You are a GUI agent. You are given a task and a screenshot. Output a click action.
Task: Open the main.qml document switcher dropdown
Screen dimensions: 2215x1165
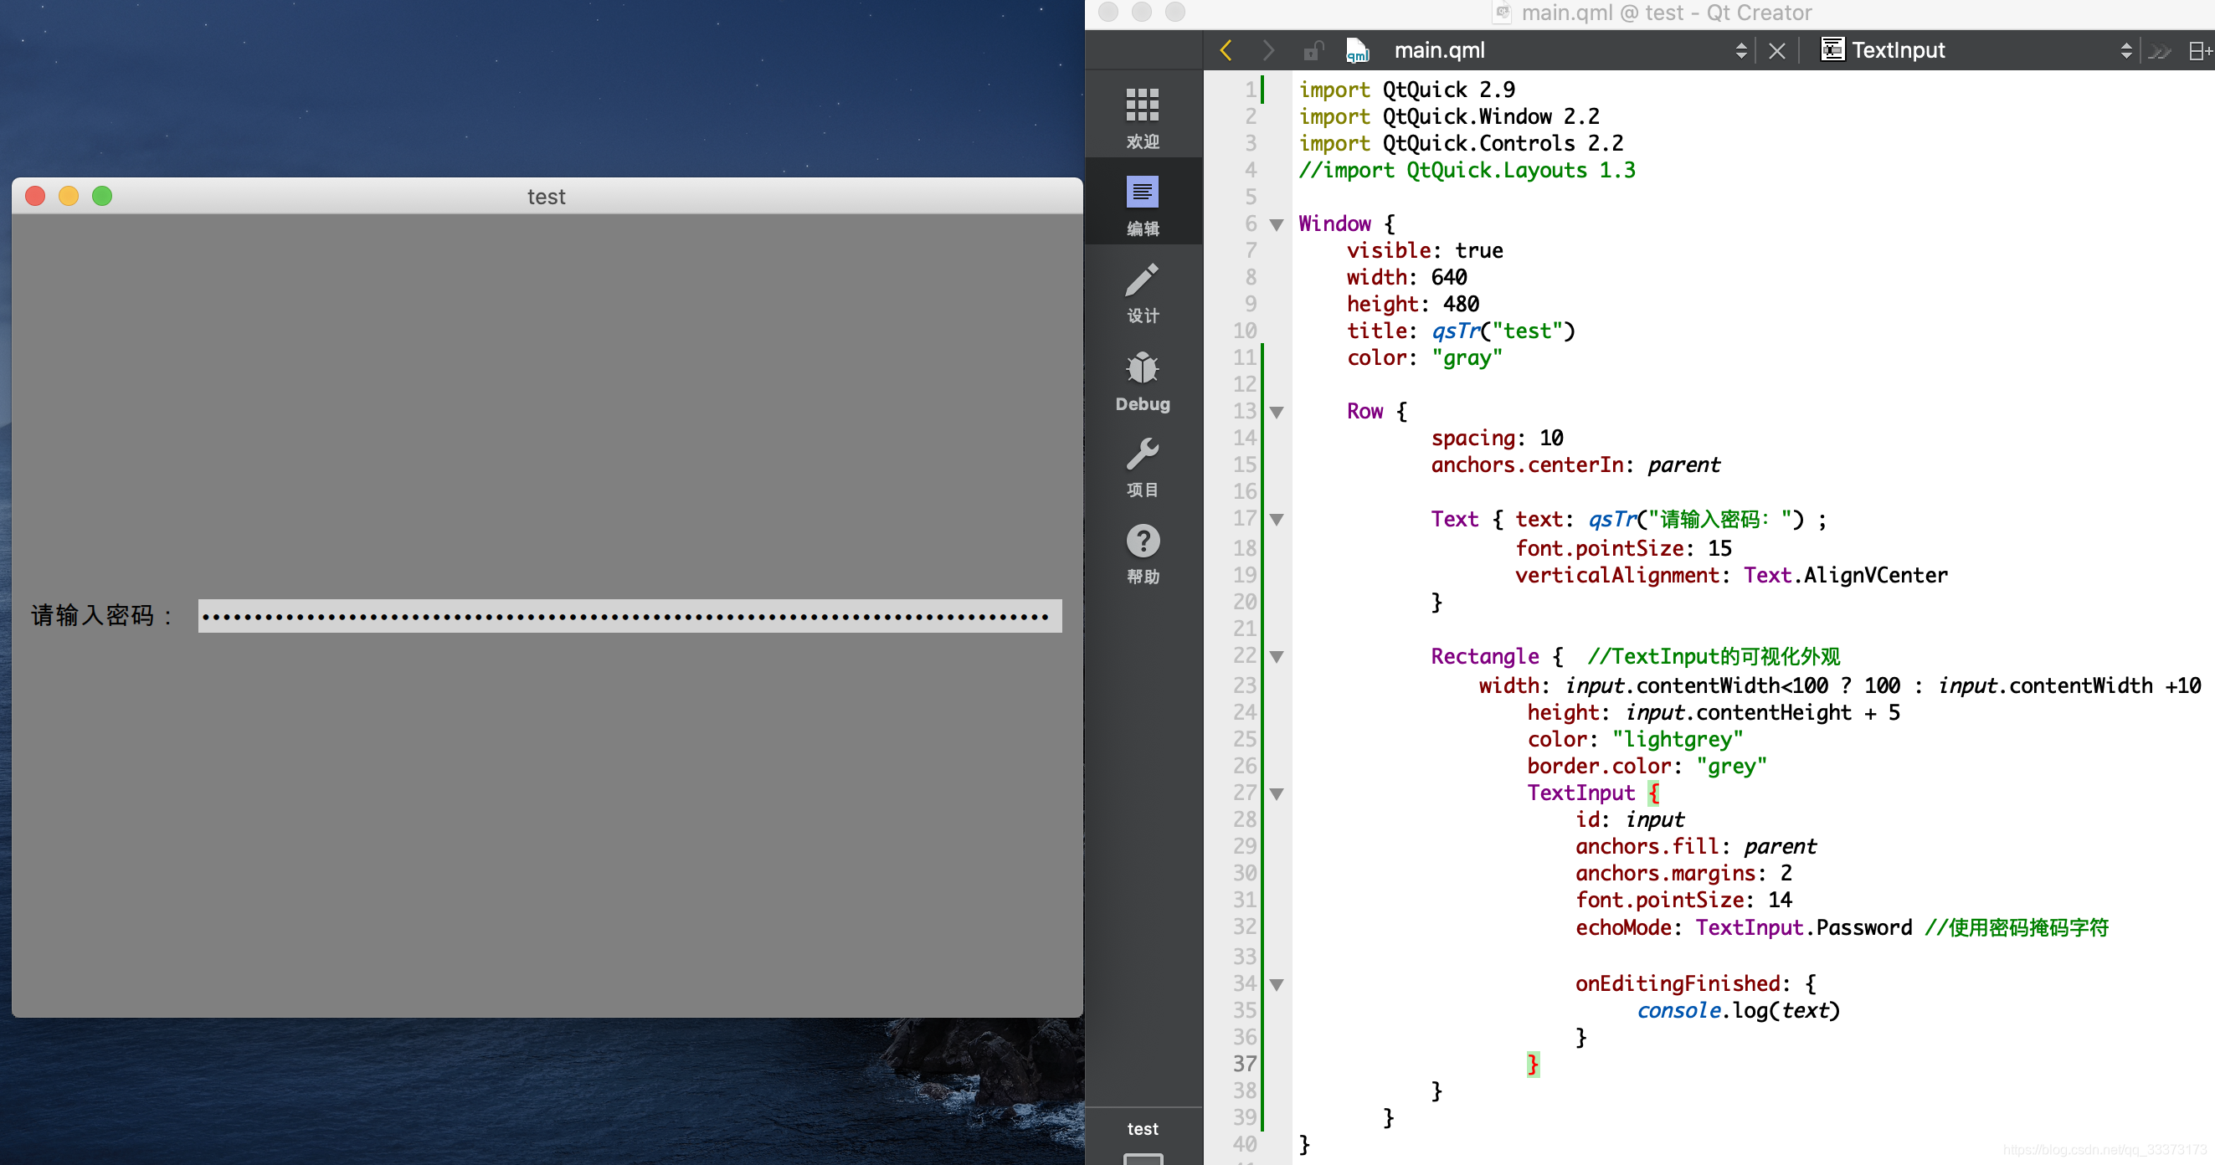click(1742, 50)
